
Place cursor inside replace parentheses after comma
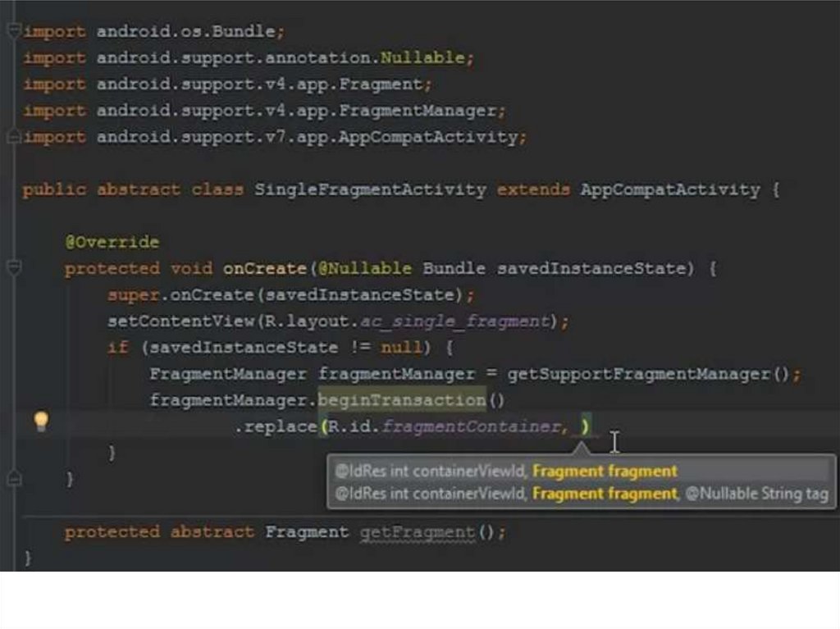click(x=577, y=426)
